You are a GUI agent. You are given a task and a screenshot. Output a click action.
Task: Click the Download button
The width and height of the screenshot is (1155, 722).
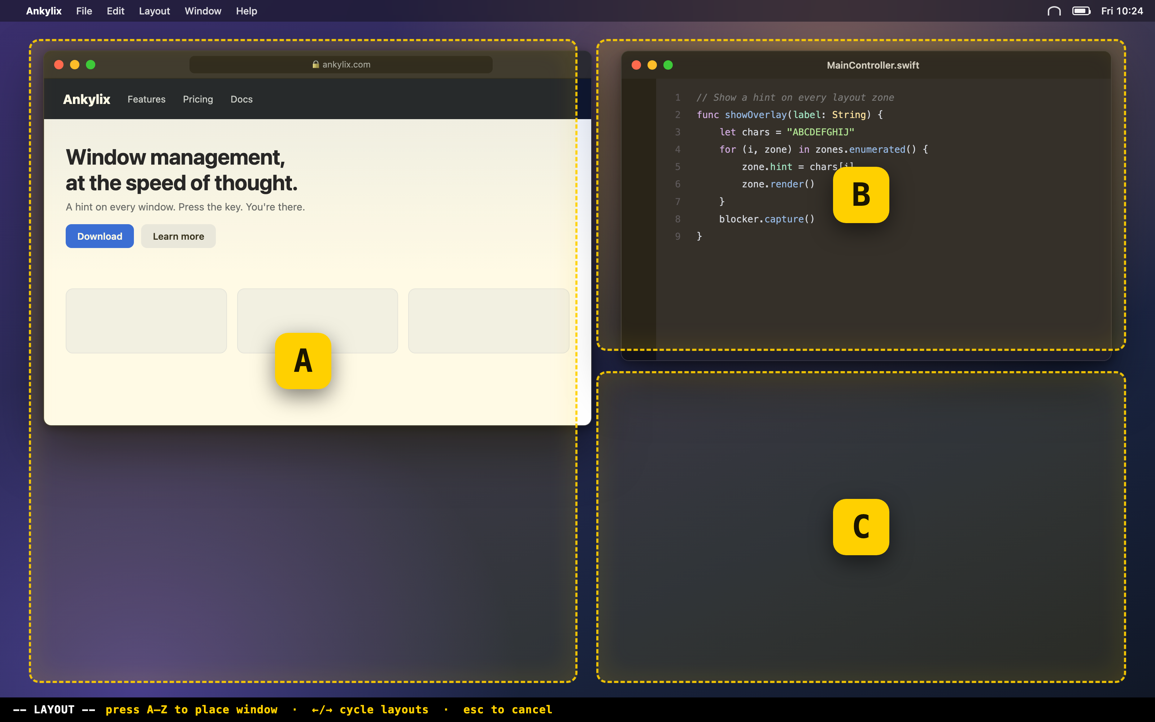100,236
